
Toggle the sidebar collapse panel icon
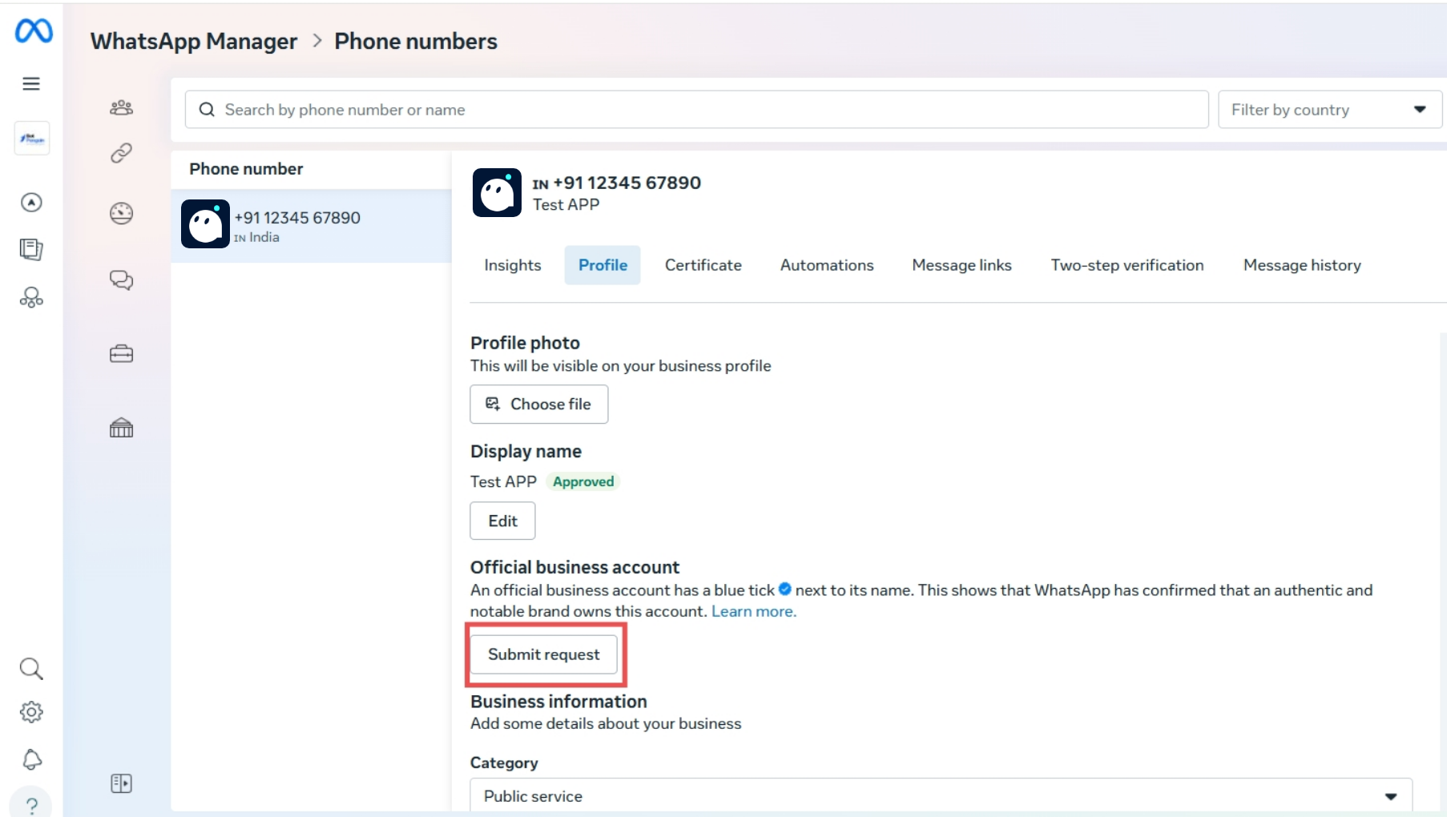pyautogui.click(x=122, y=783)
